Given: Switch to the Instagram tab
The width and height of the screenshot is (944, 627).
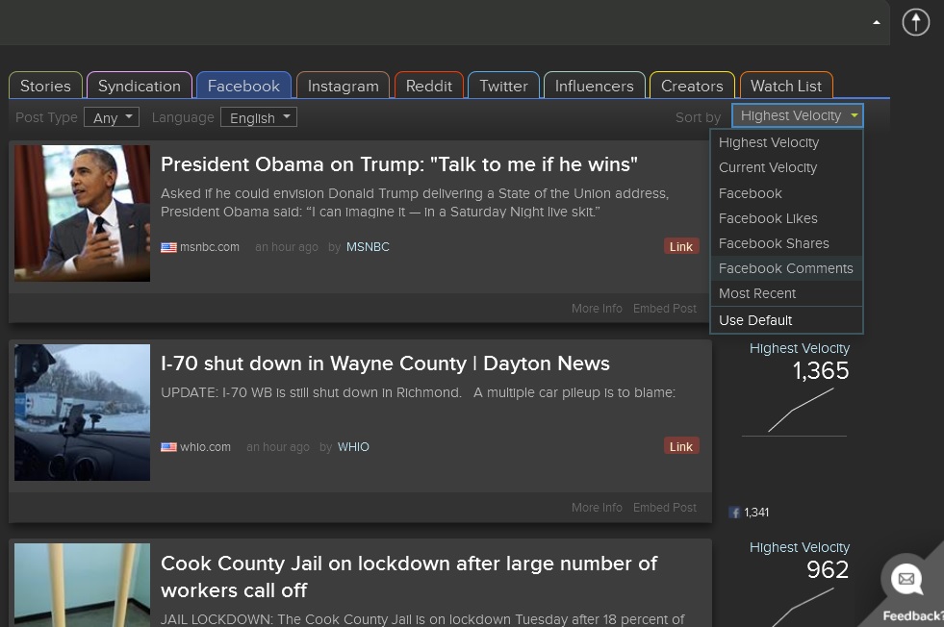Looking at the screenshot, I should coord(343,85).
